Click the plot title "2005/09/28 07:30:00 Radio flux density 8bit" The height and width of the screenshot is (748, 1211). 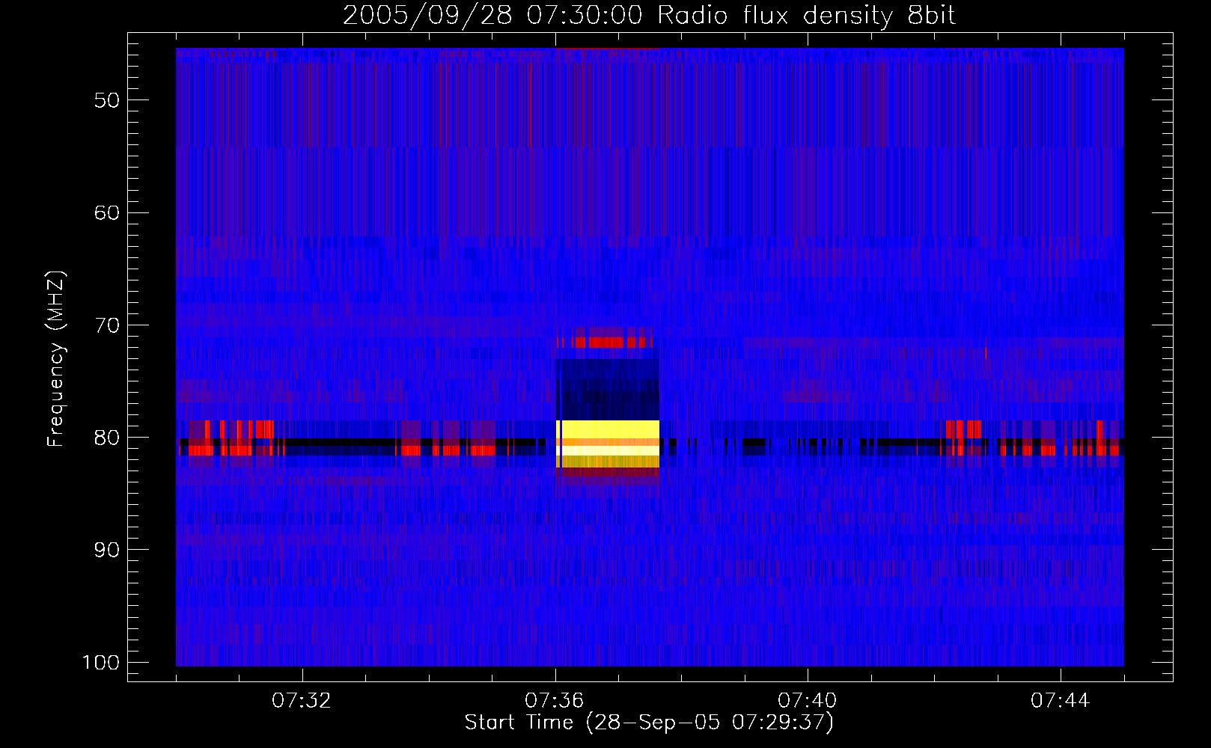click(x=649, y=15)
